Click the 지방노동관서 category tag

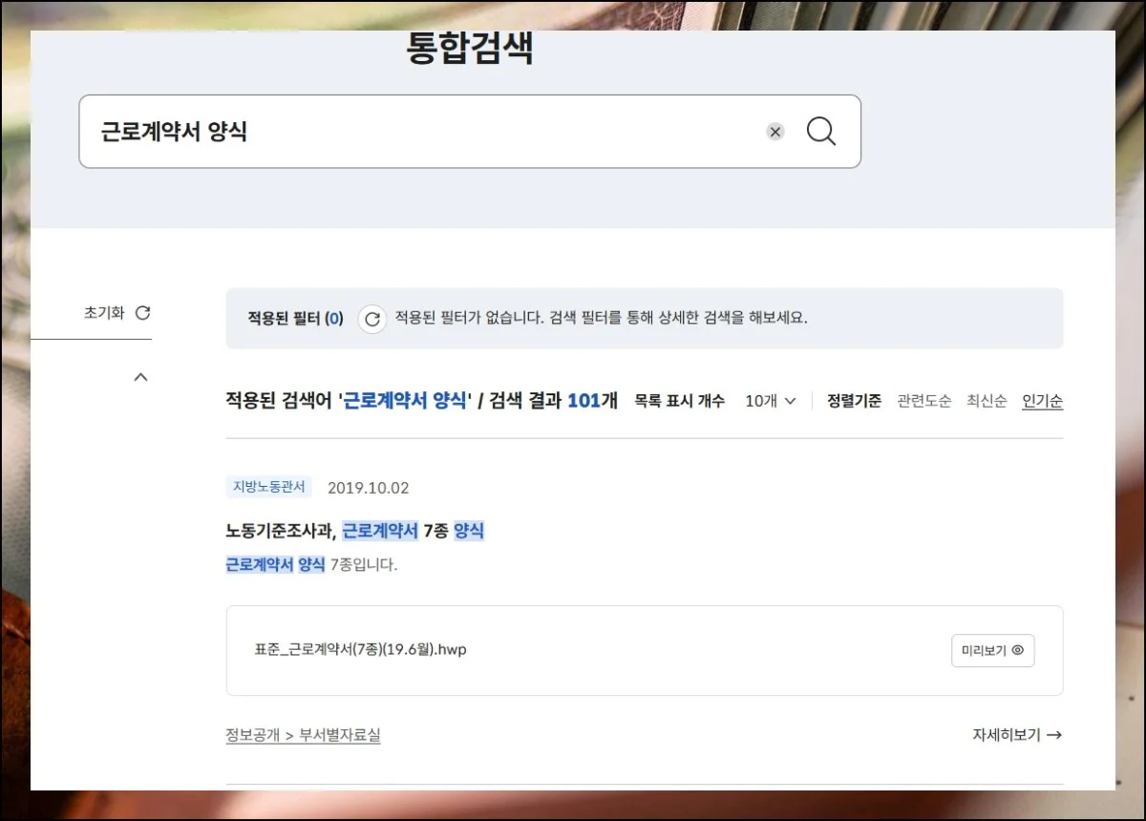coord(269,487)
